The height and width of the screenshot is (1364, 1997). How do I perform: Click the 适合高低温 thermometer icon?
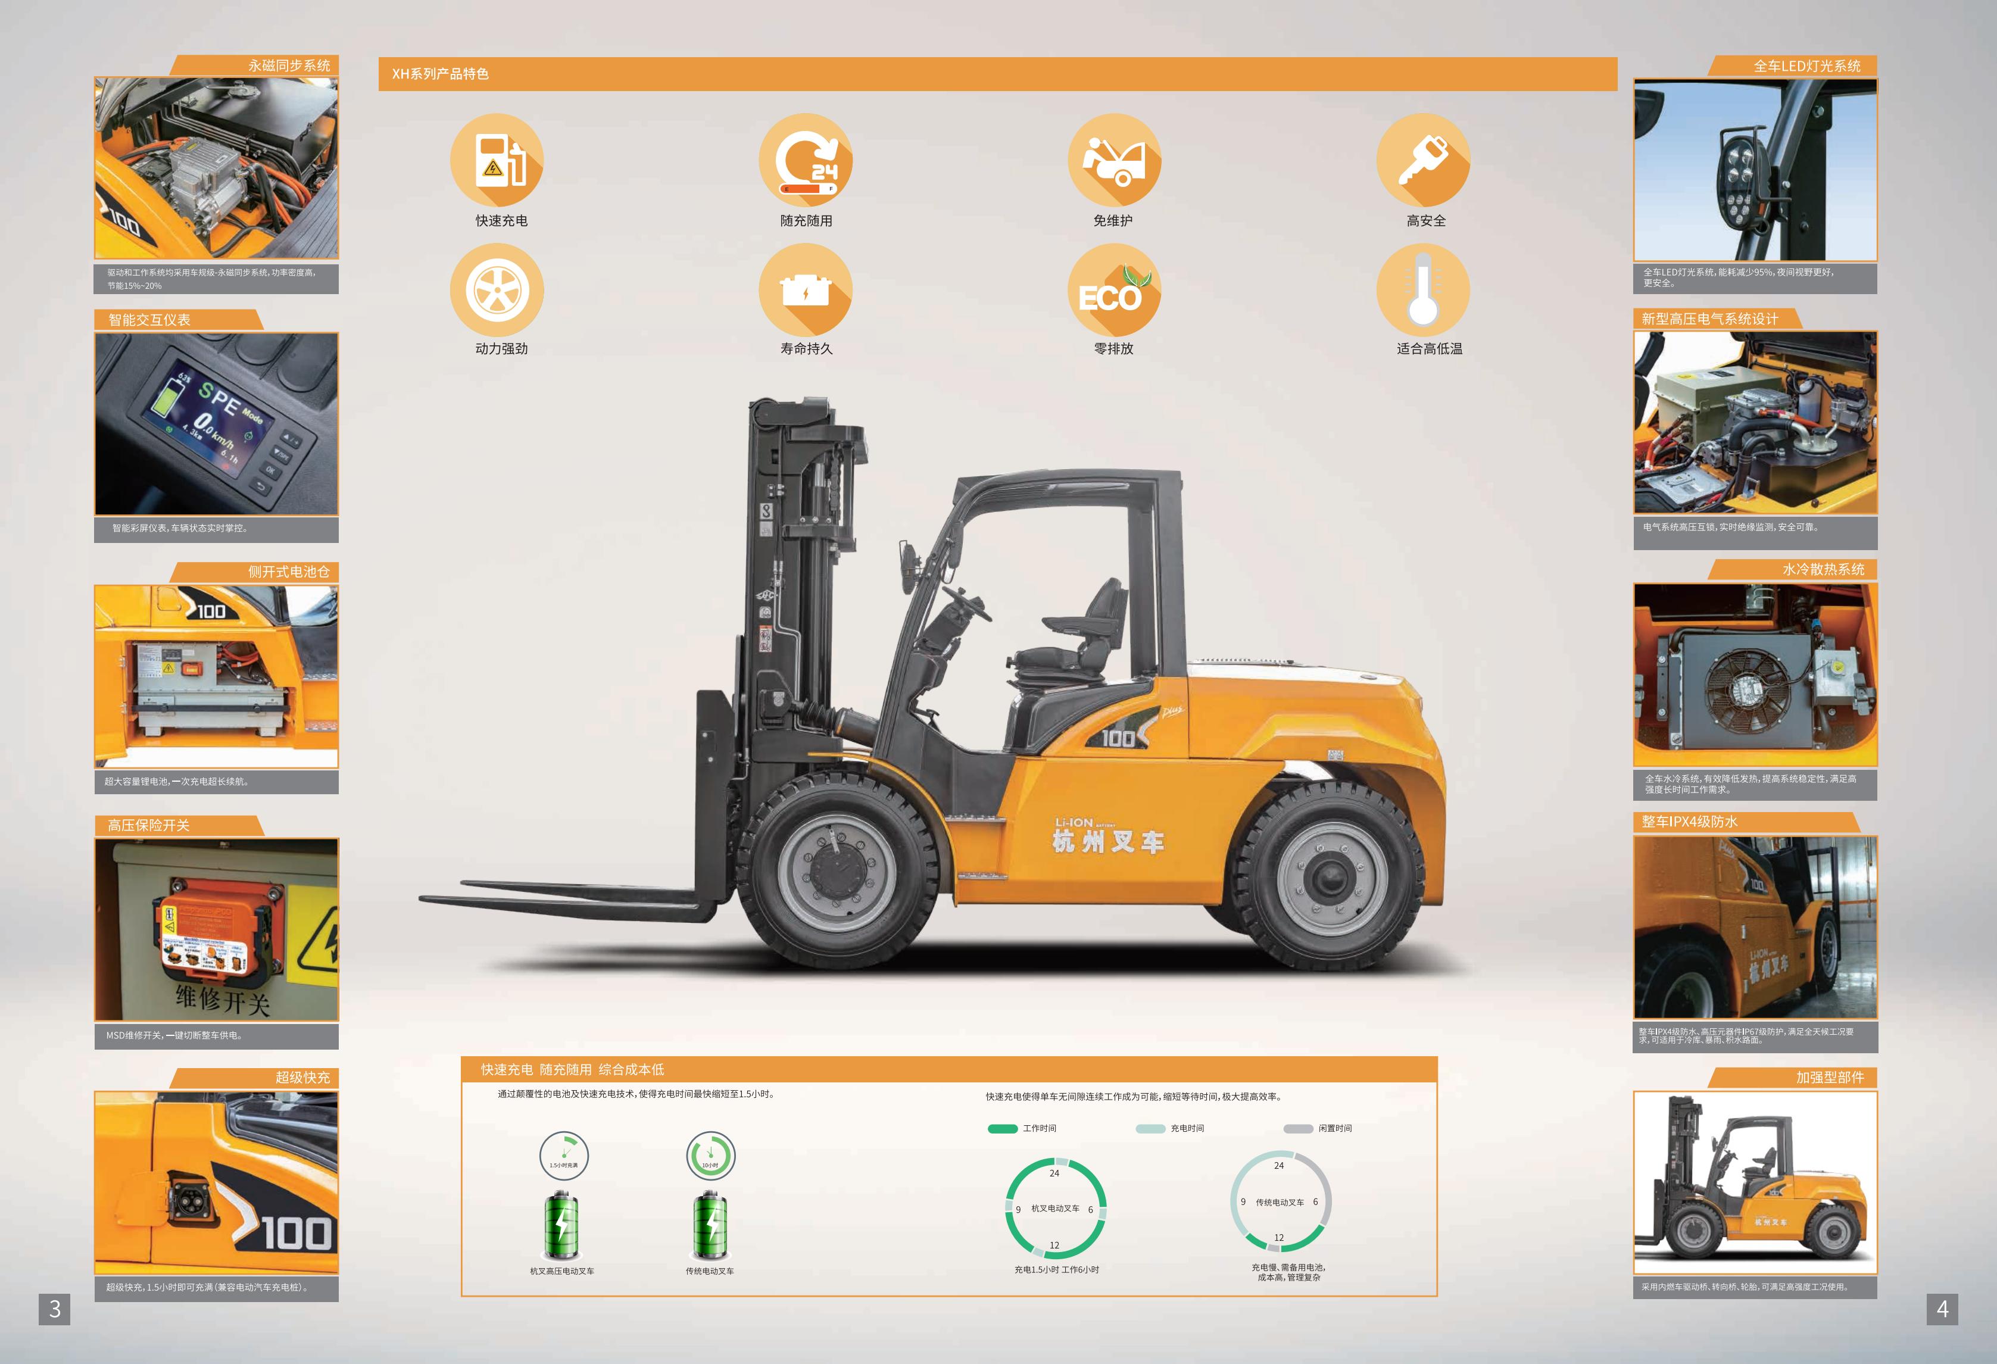point(1423,289)
